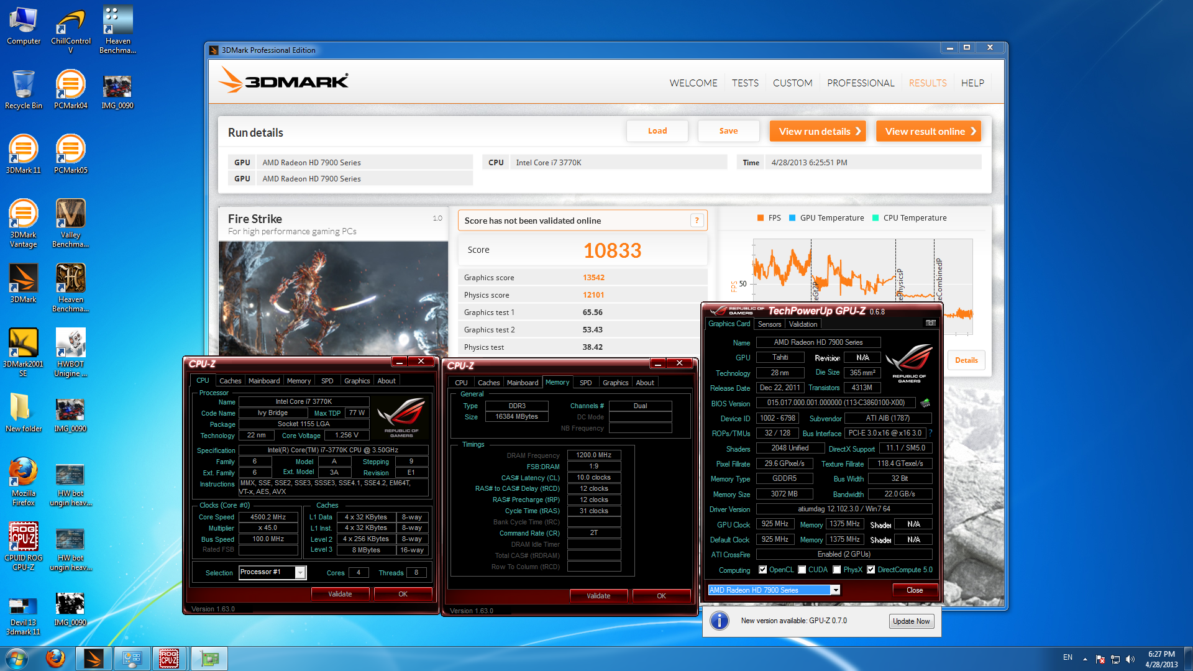
Task: Toggle the CUDA checkbox in GPU-Z
Action: click(802, 570)
